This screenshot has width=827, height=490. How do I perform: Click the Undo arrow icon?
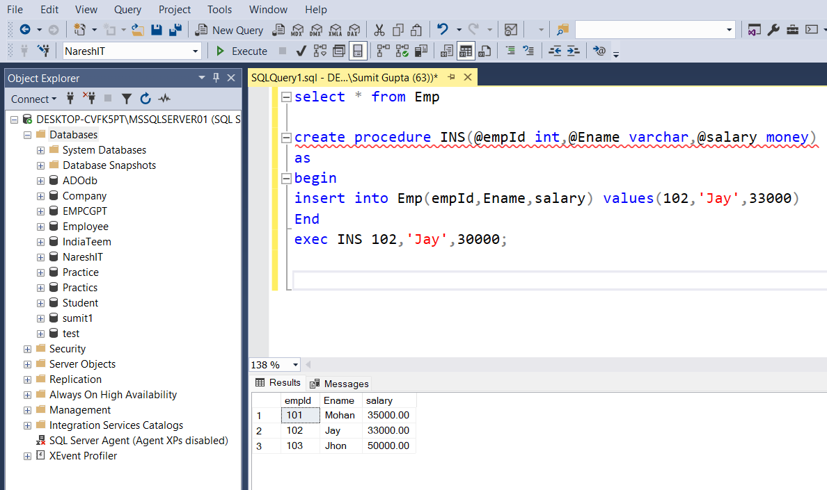point(443,29)
